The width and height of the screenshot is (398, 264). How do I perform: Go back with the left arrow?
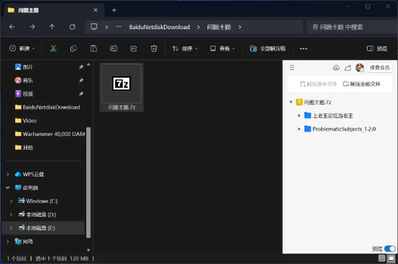point(12,27)
